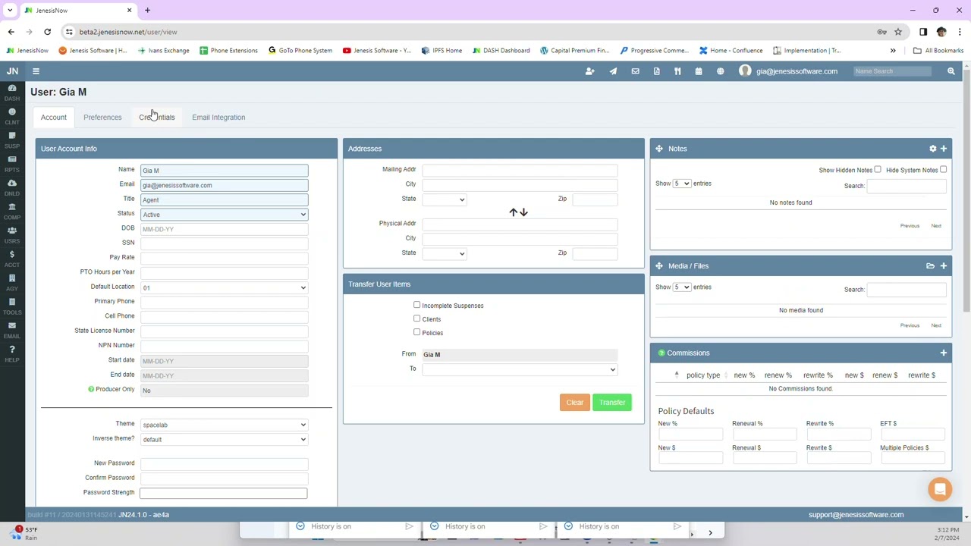Screen dimensions: 971x546
Task: Click the New Password field
Action: [x=225, y=463]
